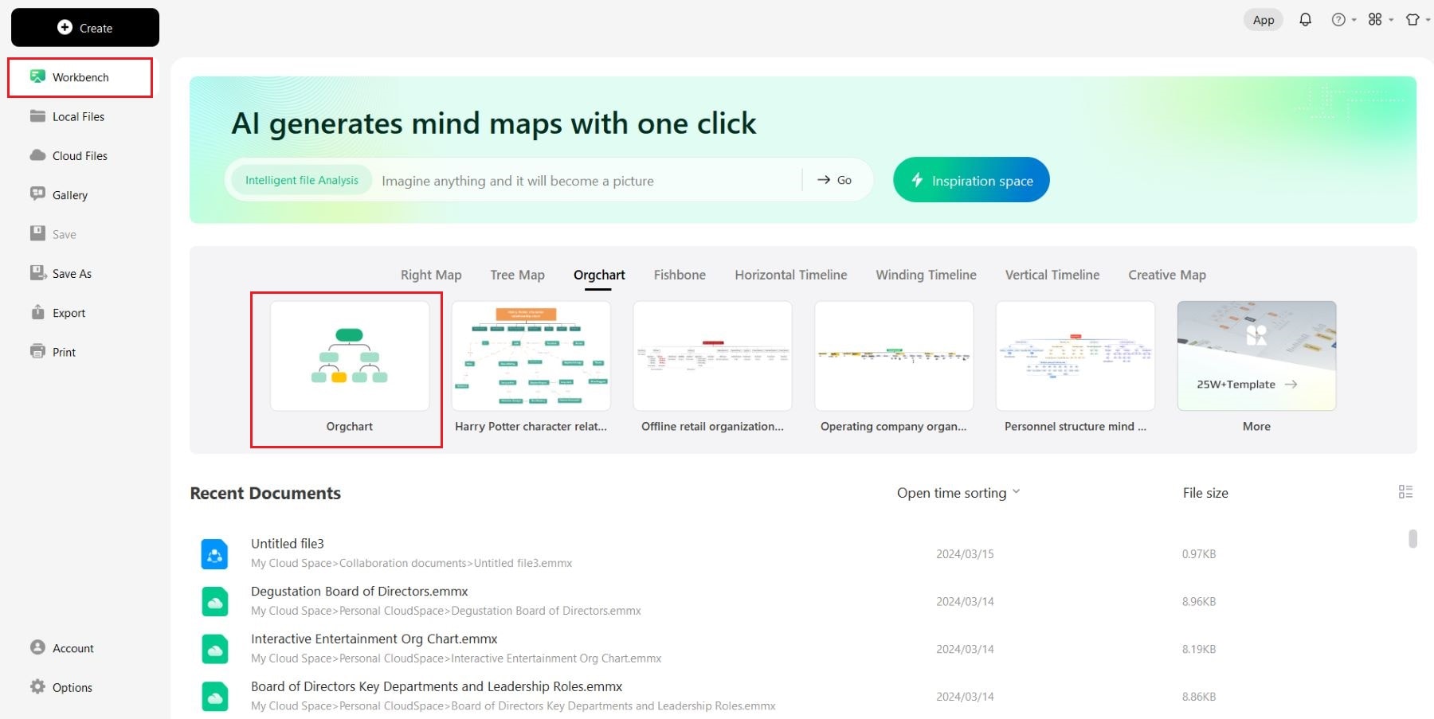Screen dimensions: 1434x719
Task: Click Untitled file3 collaboration file icon
Action: click(x=215, y=554)
